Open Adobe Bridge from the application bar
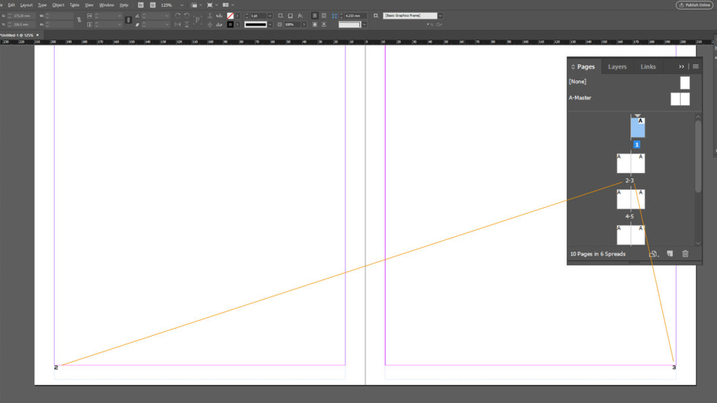Image resolution: width=717 pixels, height=403 pixels. click(x=140, y=5)
